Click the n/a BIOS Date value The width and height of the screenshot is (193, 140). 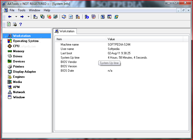(x=110, y=71)
